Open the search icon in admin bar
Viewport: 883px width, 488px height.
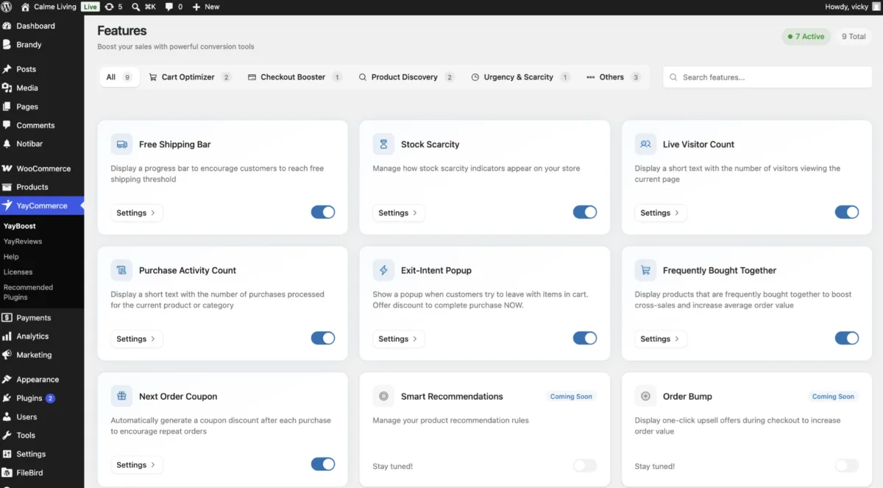coord(136,7)
